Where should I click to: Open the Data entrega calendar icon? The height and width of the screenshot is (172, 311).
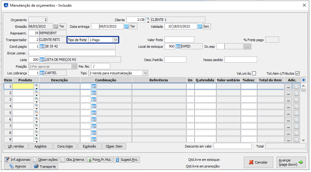click(x=126, y=26)
